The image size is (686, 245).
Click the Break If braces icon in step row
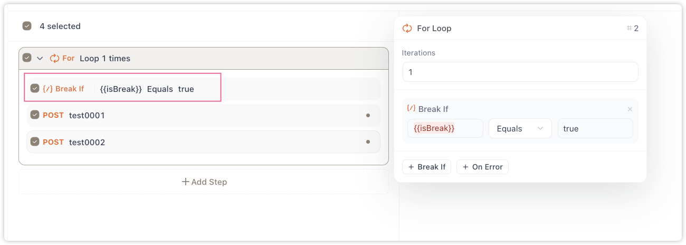(47, 89)
